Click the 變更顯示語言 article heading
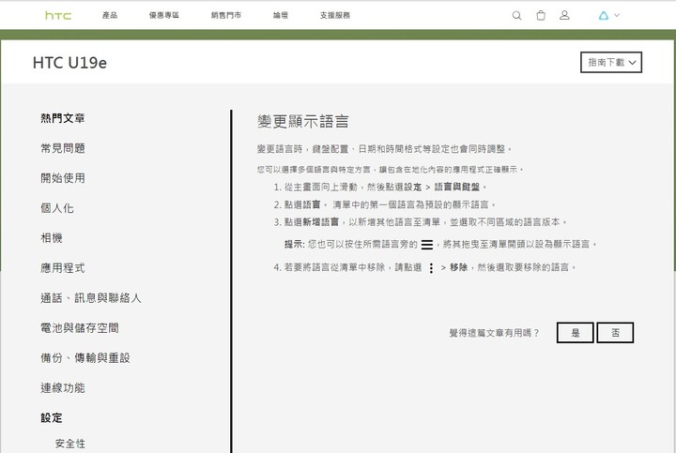Image resolution: width=676 pixels, height=453 pixels. [x=302, y=121]
